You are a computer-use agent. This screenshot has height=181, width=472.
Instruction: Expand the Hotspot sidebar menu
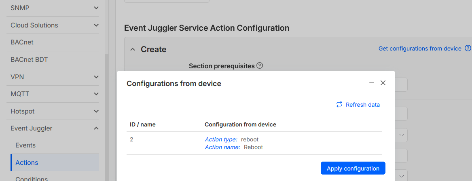click(x=96, y=111)
